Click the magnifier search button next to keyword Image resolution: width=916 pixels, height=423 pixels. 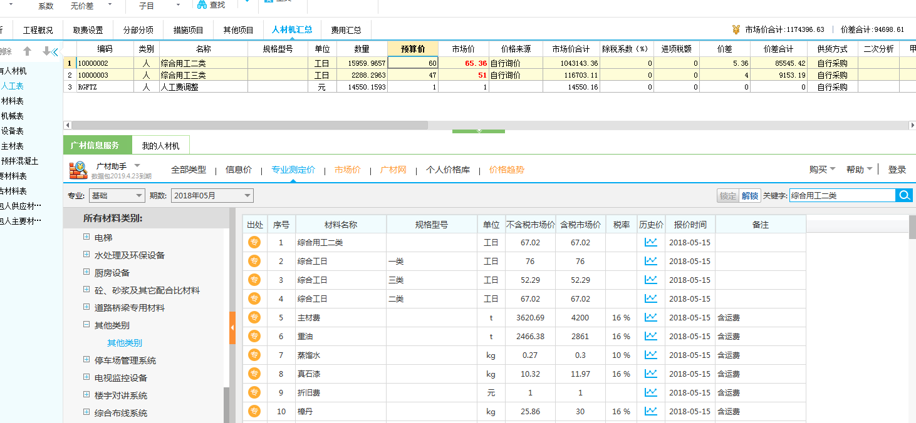pyautogui.click(x=904, y=195)
